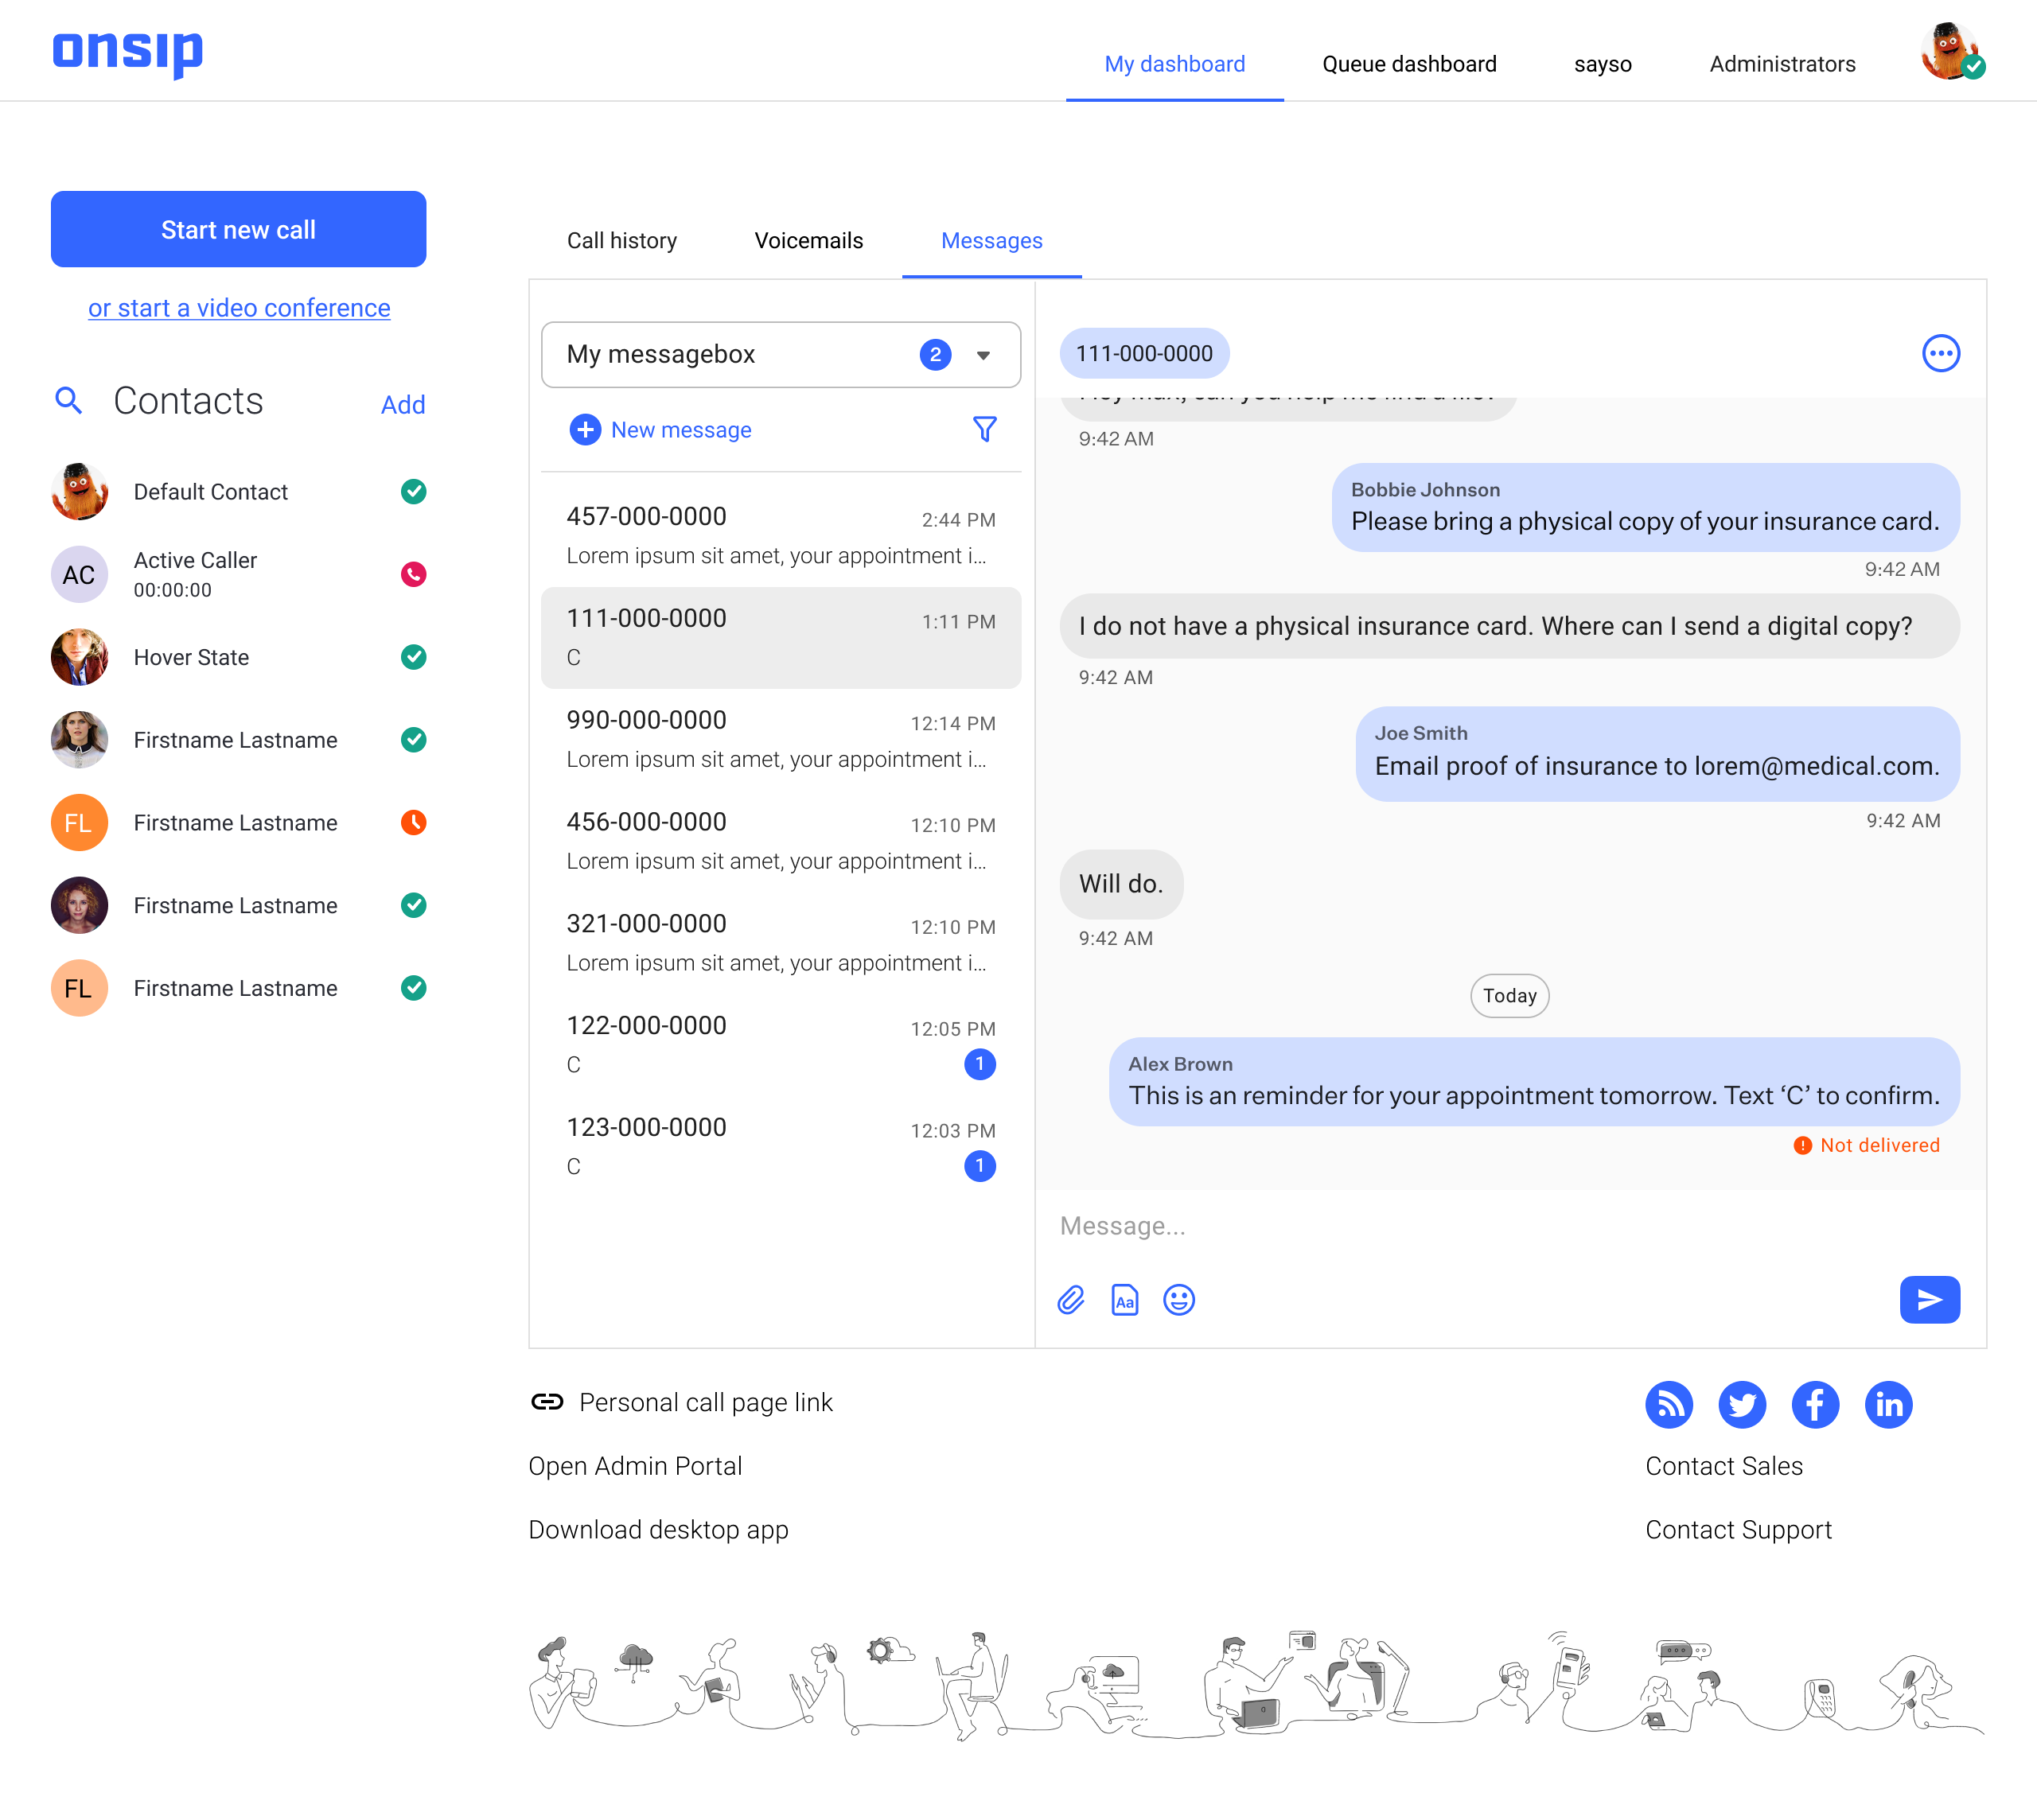Image resolution: width=2037 pixels, height=1820 pixels.
Task: Expand the My messagebox dropdown
Action: (x=984, y=354)
